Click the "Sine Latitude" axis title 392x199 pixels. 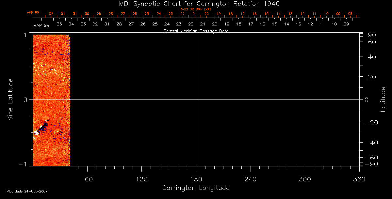(x=10, y=99)
